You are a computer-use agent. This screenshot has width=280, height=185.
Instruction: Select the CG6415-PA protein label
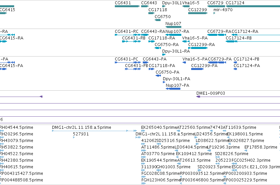click(x=12, y=66)
